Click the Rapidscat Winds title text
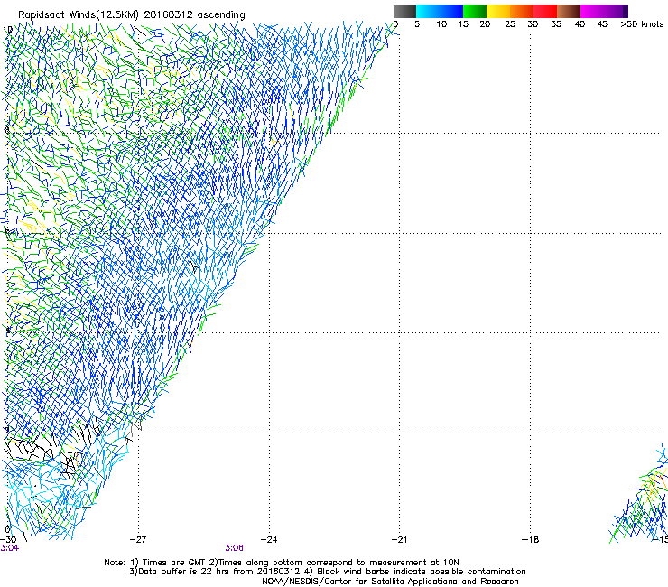668x587 pixels. 132,15
